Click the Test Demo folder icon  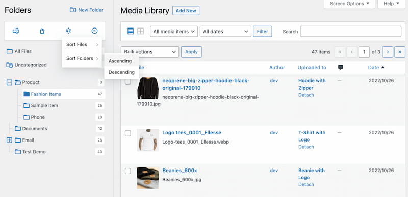click(18, 152)
